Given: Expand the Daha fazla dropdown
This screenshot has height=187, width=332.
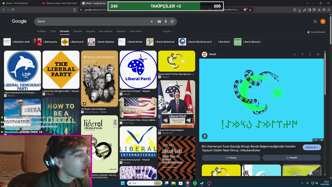Looking at the screenshot, I should [136, 31].
